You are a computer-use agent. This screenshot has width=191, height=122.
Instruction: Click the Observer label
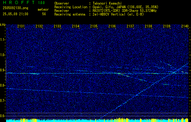(62, 3)
